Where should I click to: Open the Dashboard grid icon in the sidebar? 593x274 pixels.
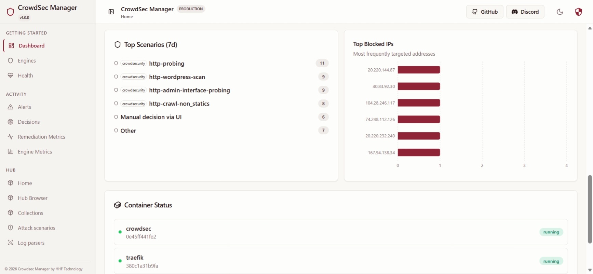coord(11,46)
